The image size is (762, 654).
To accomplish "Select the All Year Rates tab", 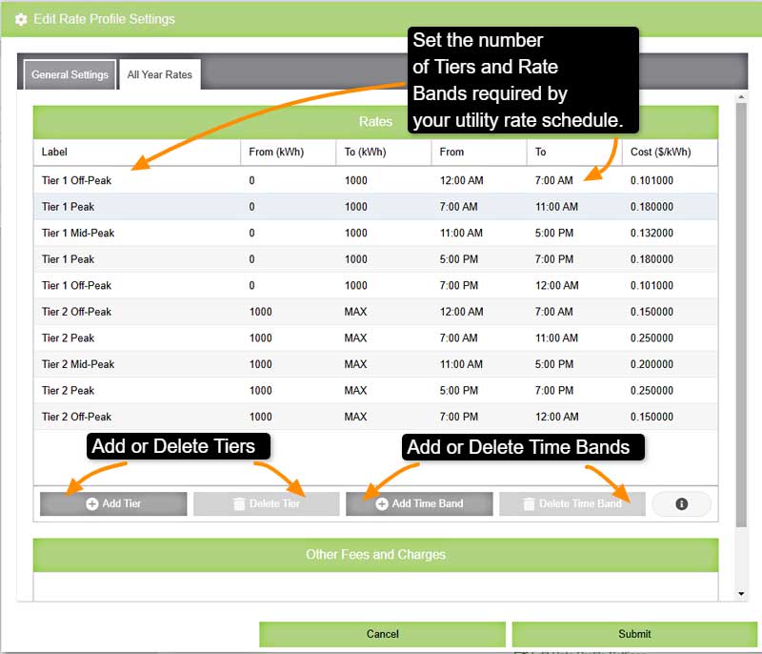I will (159, 74).
